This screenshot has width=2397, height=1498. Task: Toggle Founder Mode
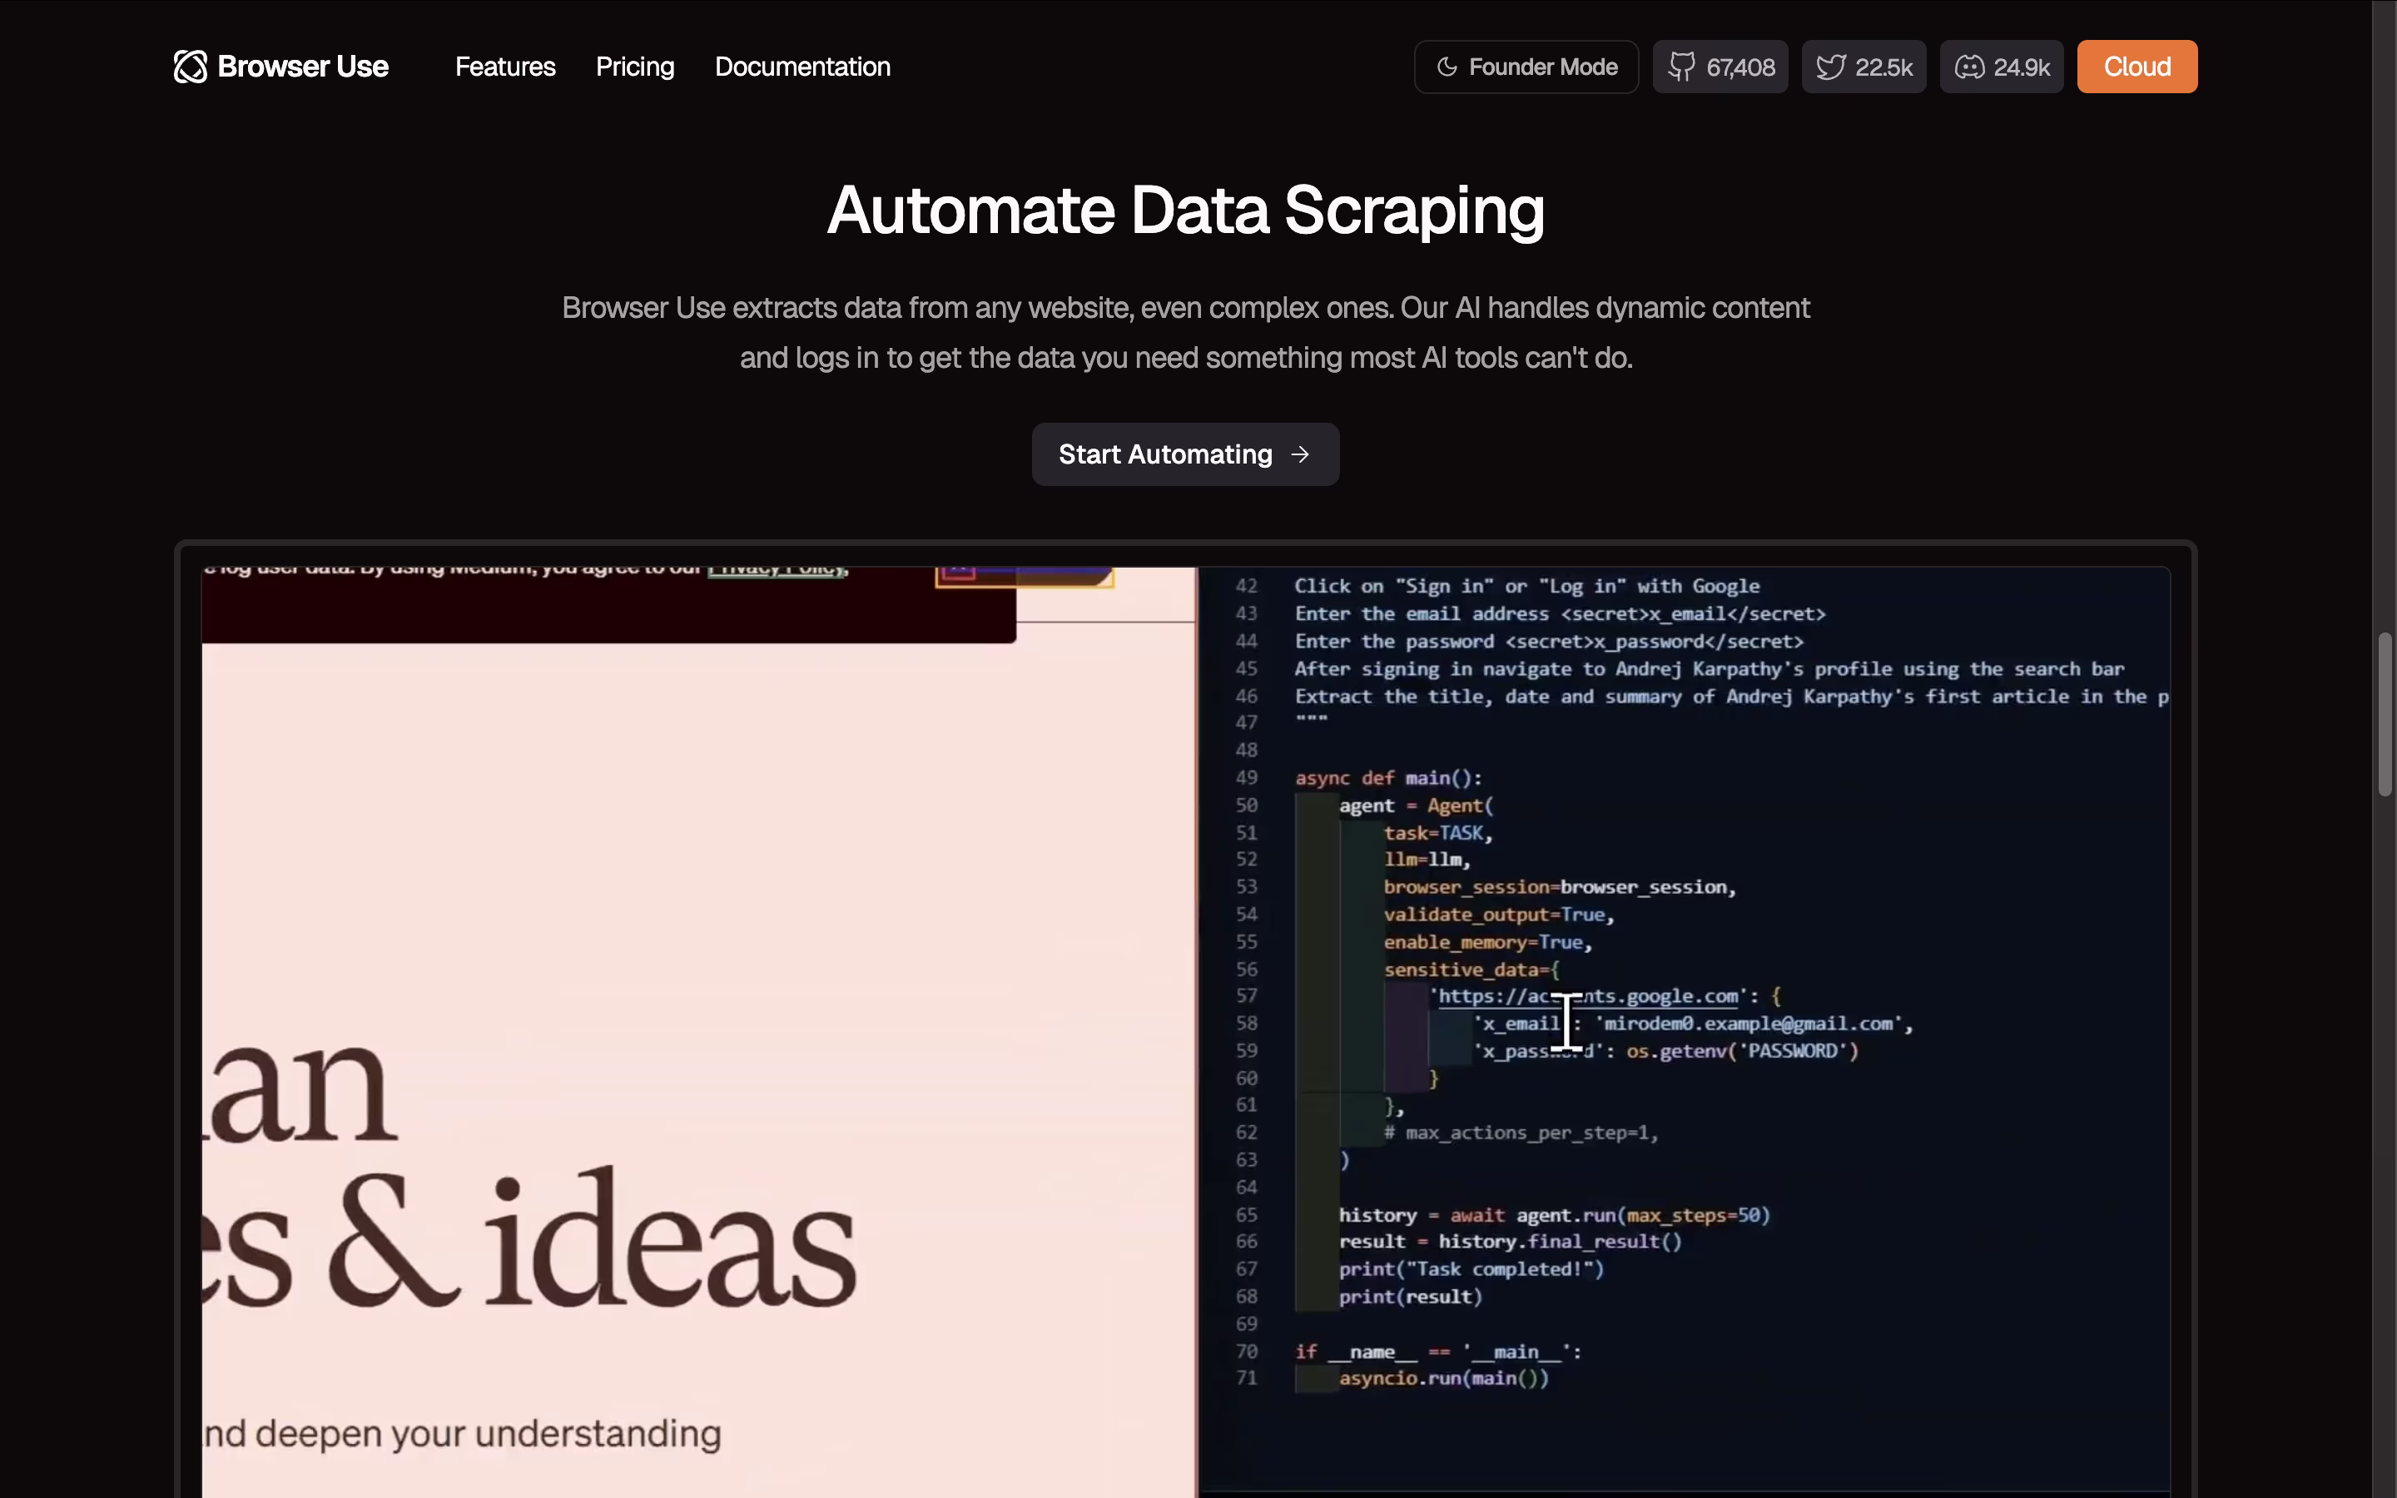tap(1526, 67)
